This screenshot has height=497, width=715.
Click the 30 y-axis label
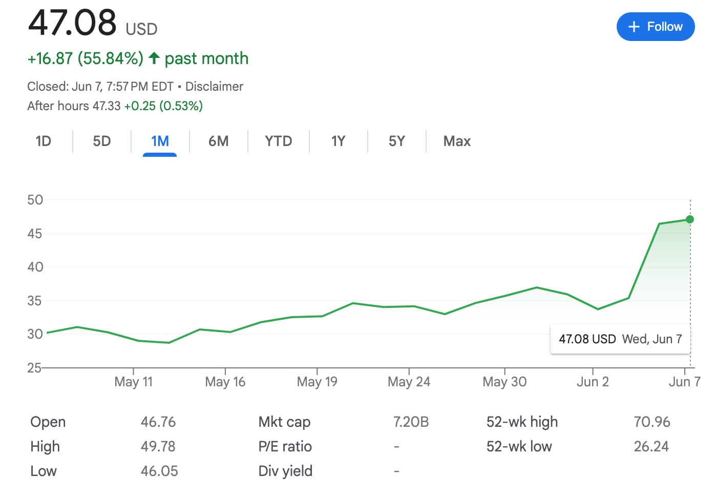[35, 334]
